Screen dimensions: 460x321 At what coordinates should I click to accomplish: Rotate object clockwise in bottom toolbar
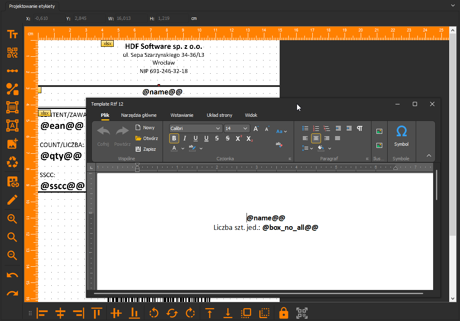[190, 313]
